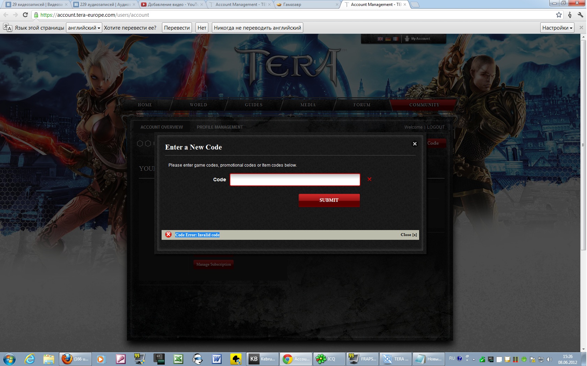Go back in browser history
This screenshot has height=366, width=587.
tap(6, 15)
